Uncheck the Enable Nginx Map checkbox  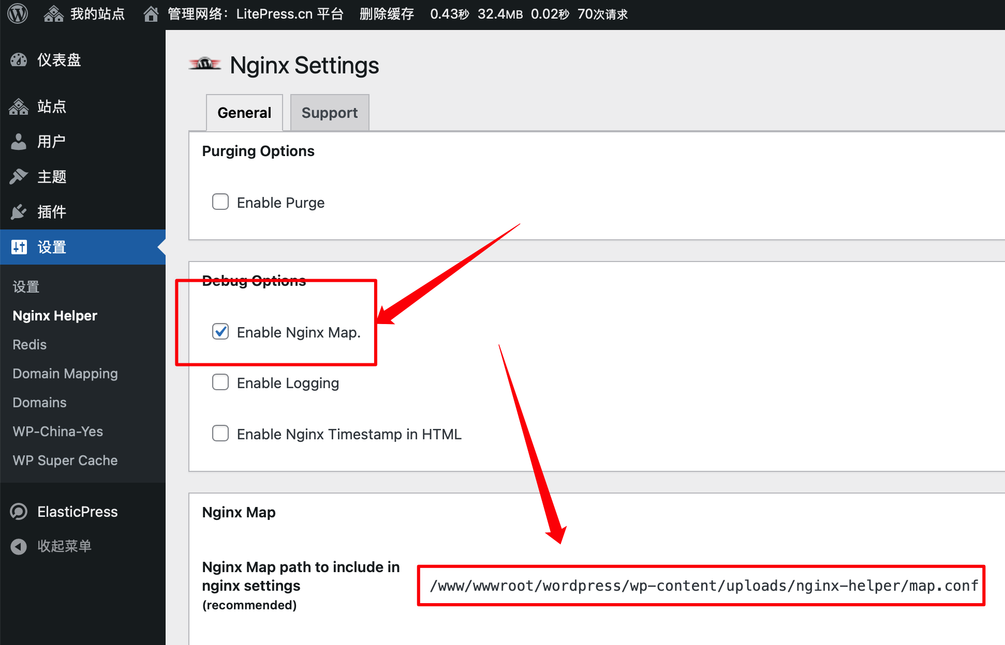click(220, 331)
